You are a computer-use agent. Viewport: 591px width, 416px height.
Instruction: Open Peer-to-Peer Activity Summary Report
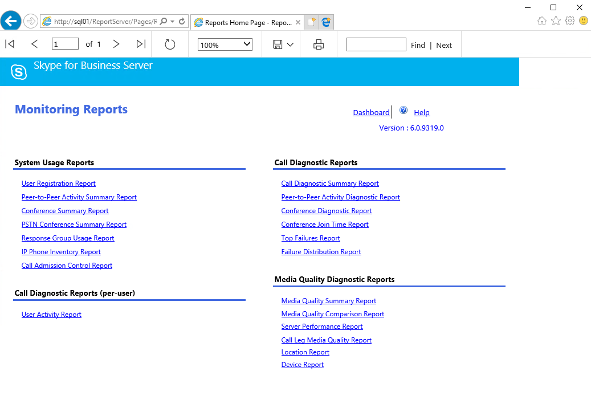(79, 197)
